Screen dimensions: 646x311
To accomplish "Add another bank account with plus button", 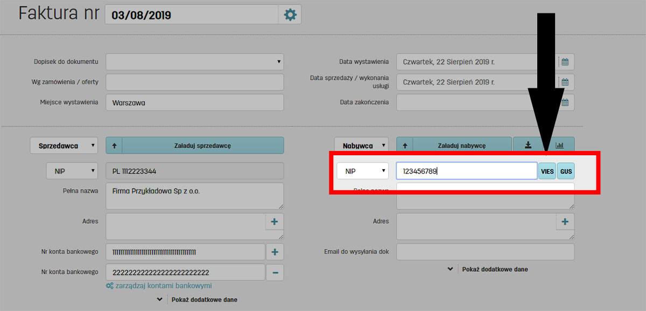I will (x=274, y=252).
